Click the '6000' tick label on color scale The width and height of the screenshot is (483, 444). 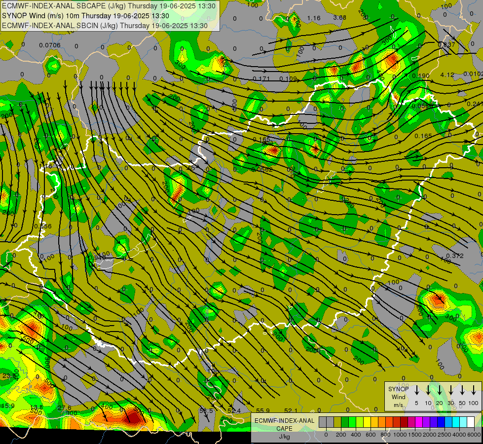click(x=474, y=435)
